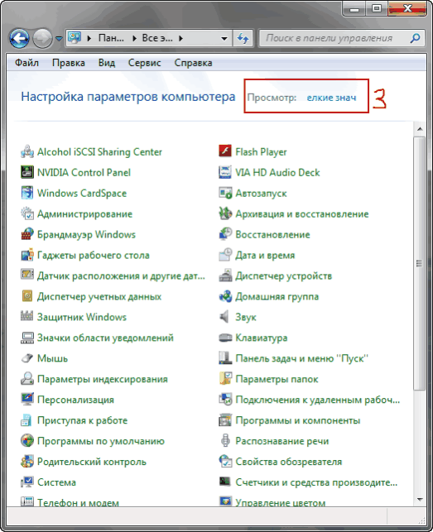The height and width of the screenshot is (532, 433).
Task: Click the Пан... breadcrumb segment
Action: pos(111,38)
